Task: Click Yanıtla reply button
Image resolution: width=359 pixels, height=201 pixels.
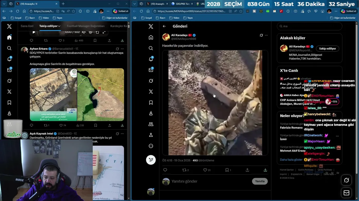Action: (260, 181)
